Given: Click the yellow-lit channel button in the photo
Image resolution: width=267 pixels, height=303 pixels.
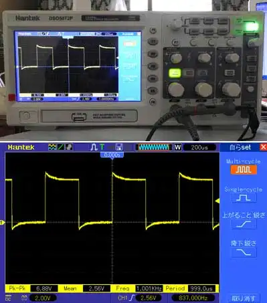Looking at the screenshot, I should tap(175, 73).
